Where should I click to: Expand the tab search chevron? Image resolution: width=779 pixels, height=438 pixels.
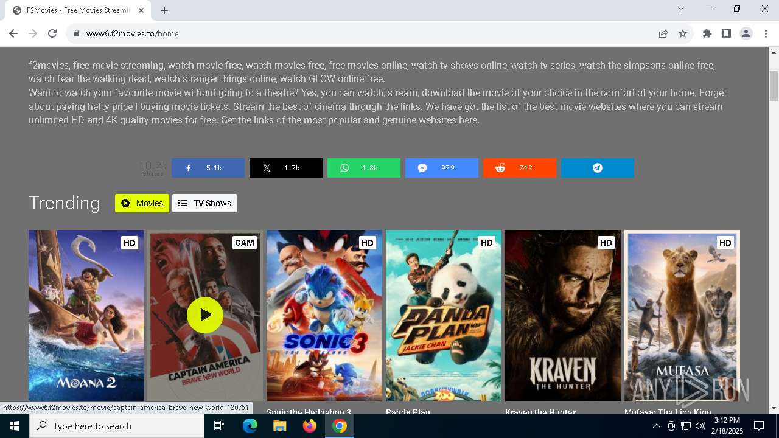681,9
